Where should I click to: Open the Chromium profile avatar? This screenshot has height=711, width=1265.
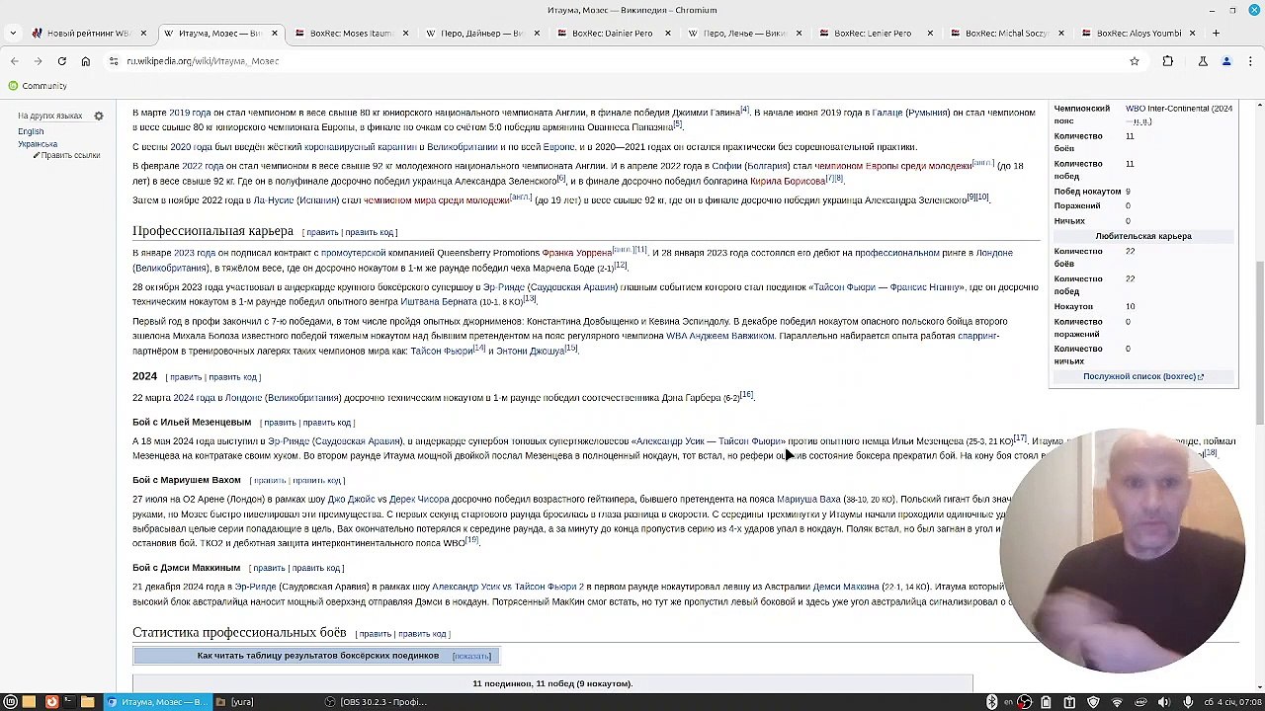pyautogui.click(x=1226, y=61)
